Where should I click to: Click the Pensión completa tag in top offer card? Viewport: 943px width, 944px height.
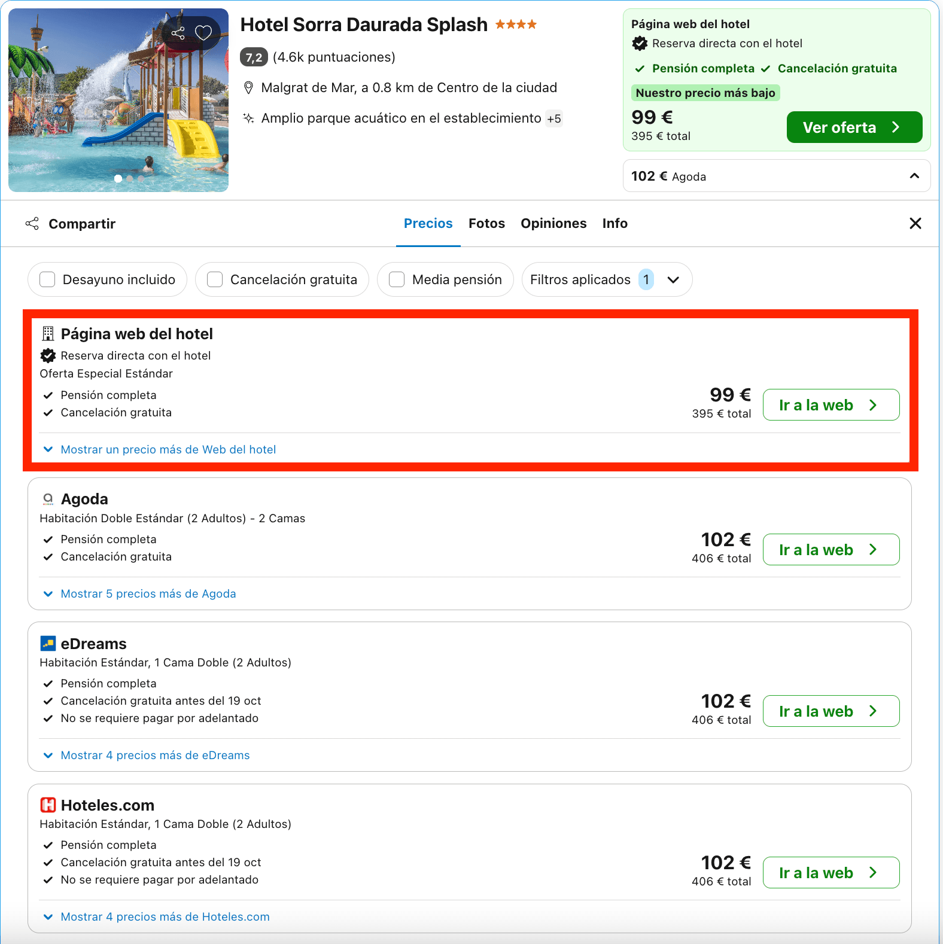703,69
